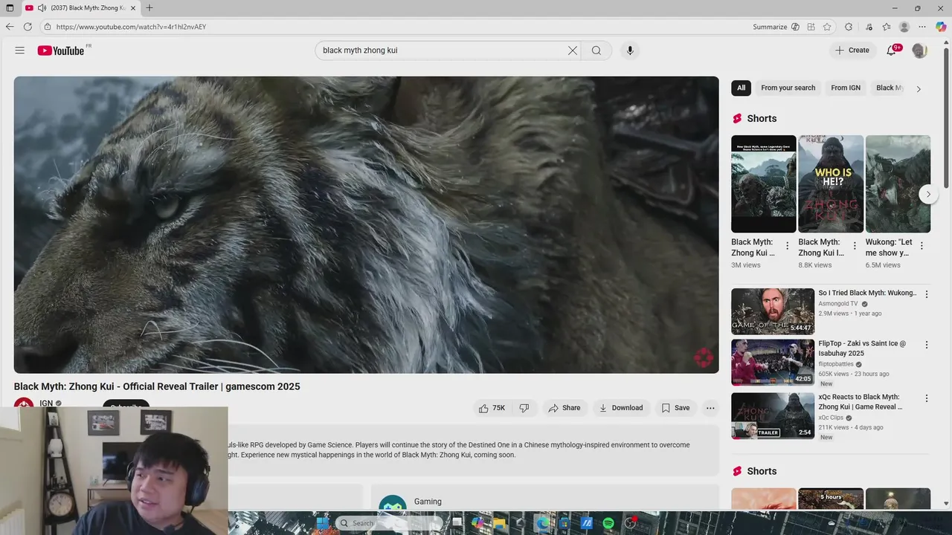Visit the xQc Clips channel

pos(831,418)
